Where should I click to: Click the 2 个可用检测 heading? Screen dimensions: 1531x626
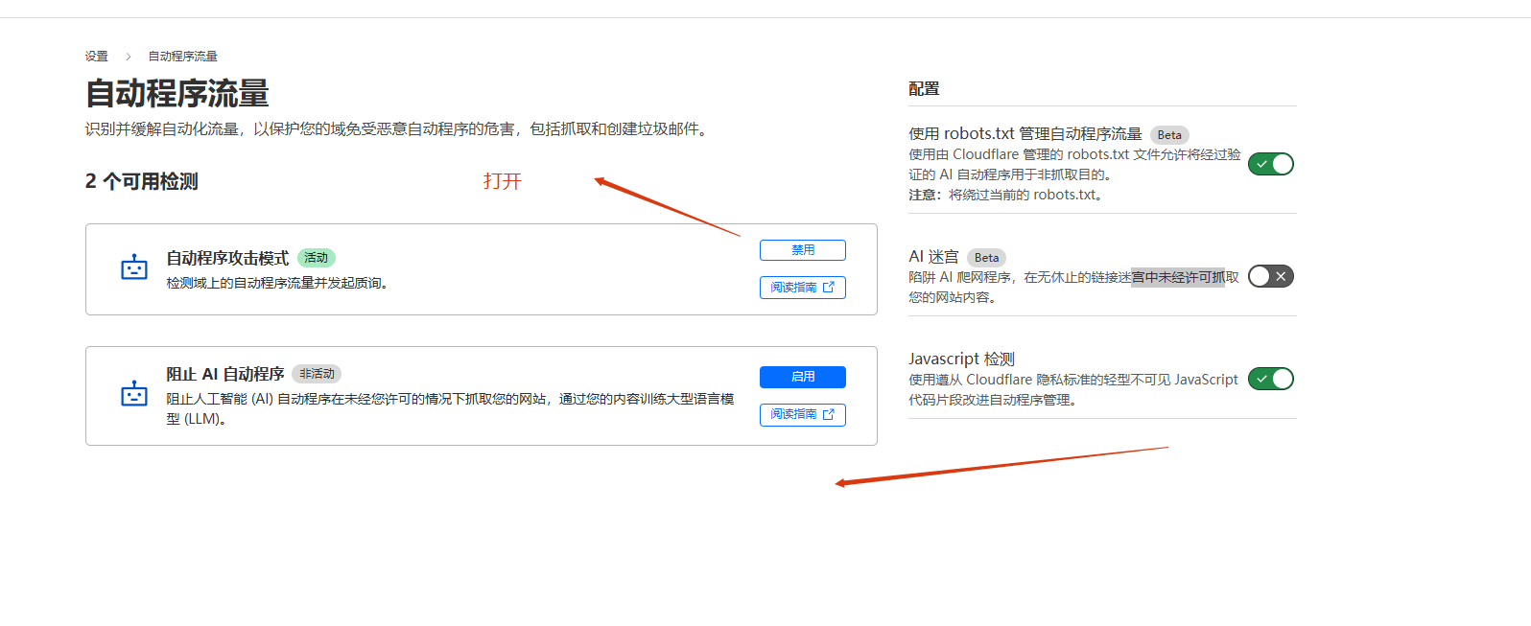click(x=142, y=181)
